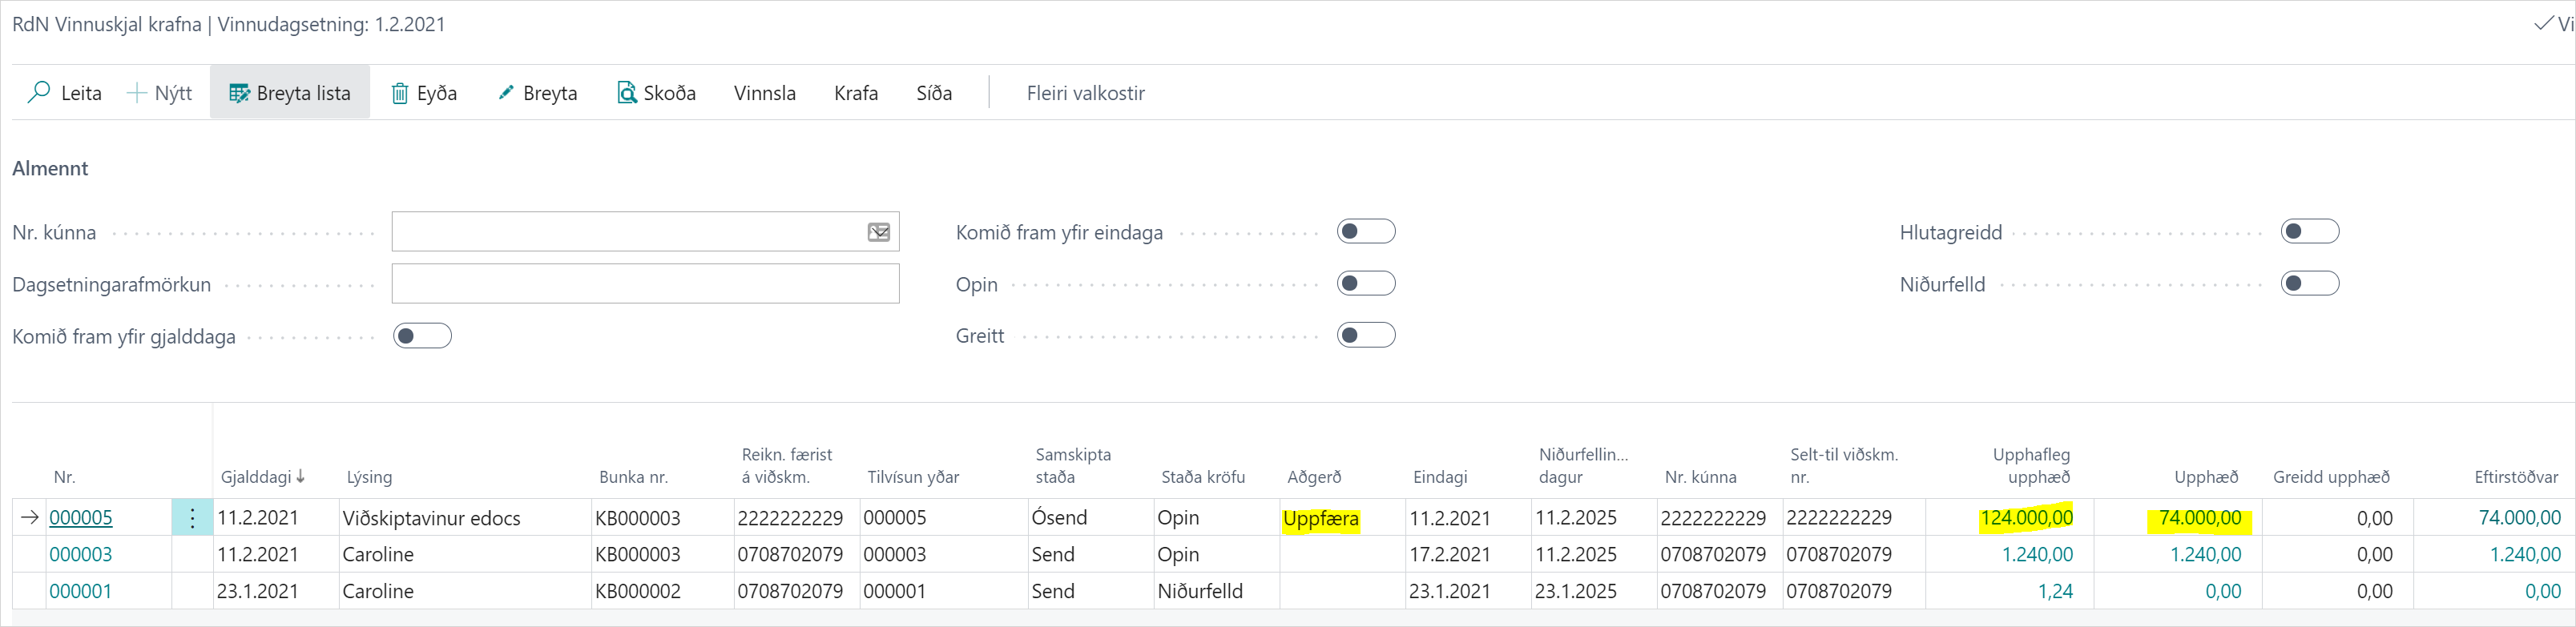Click the Breyta lista edit list icon
The width and height of the screenshot is (2576, 627).
pos(239,93)
